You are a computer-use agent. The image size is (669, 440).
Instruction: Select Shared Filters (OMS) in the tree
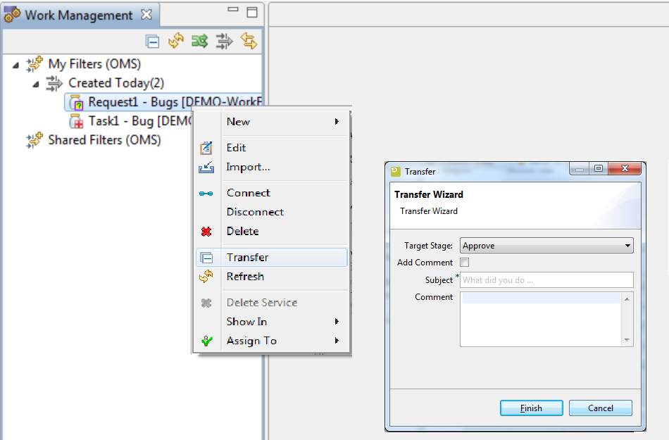pyautogui.click(x=104, y=140)
